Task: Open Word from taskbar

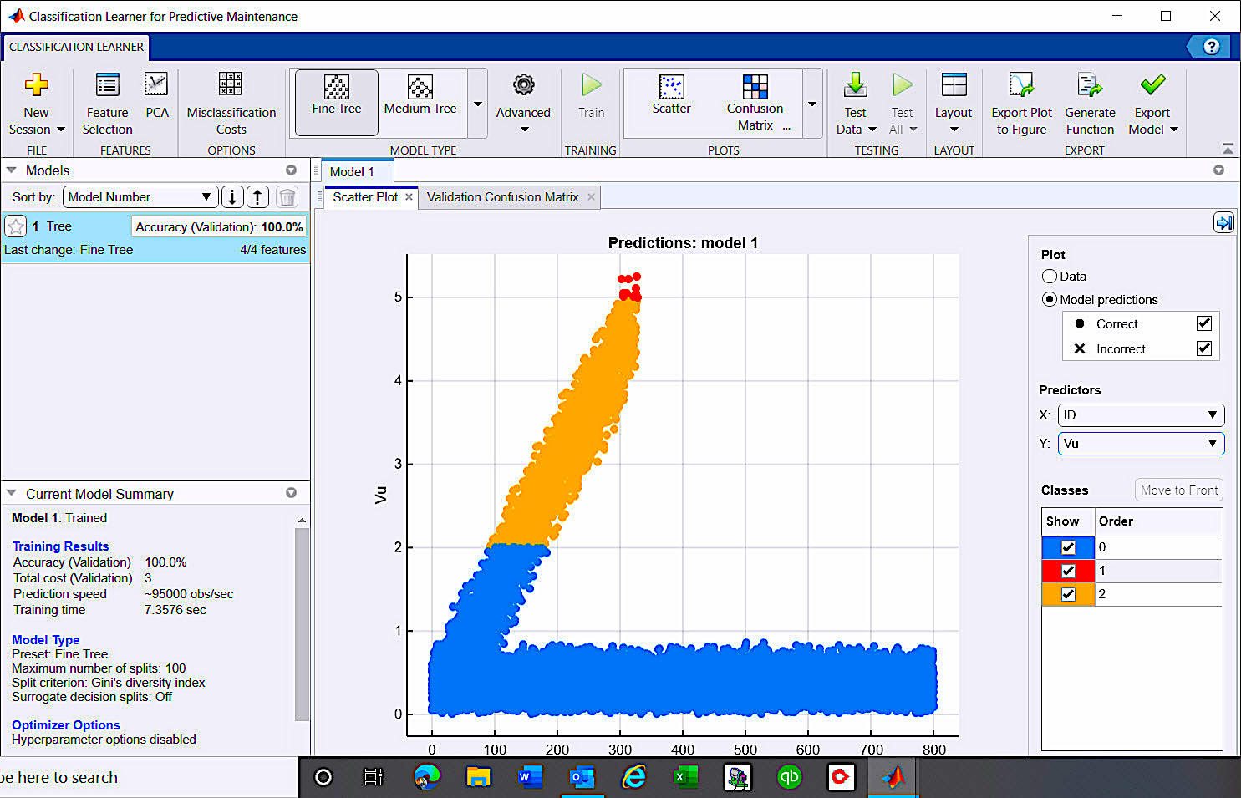Action: pos(529,777)
